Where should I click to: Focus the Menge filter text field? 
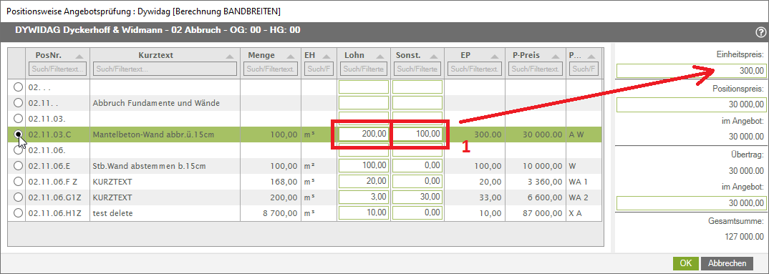[271, 69]
